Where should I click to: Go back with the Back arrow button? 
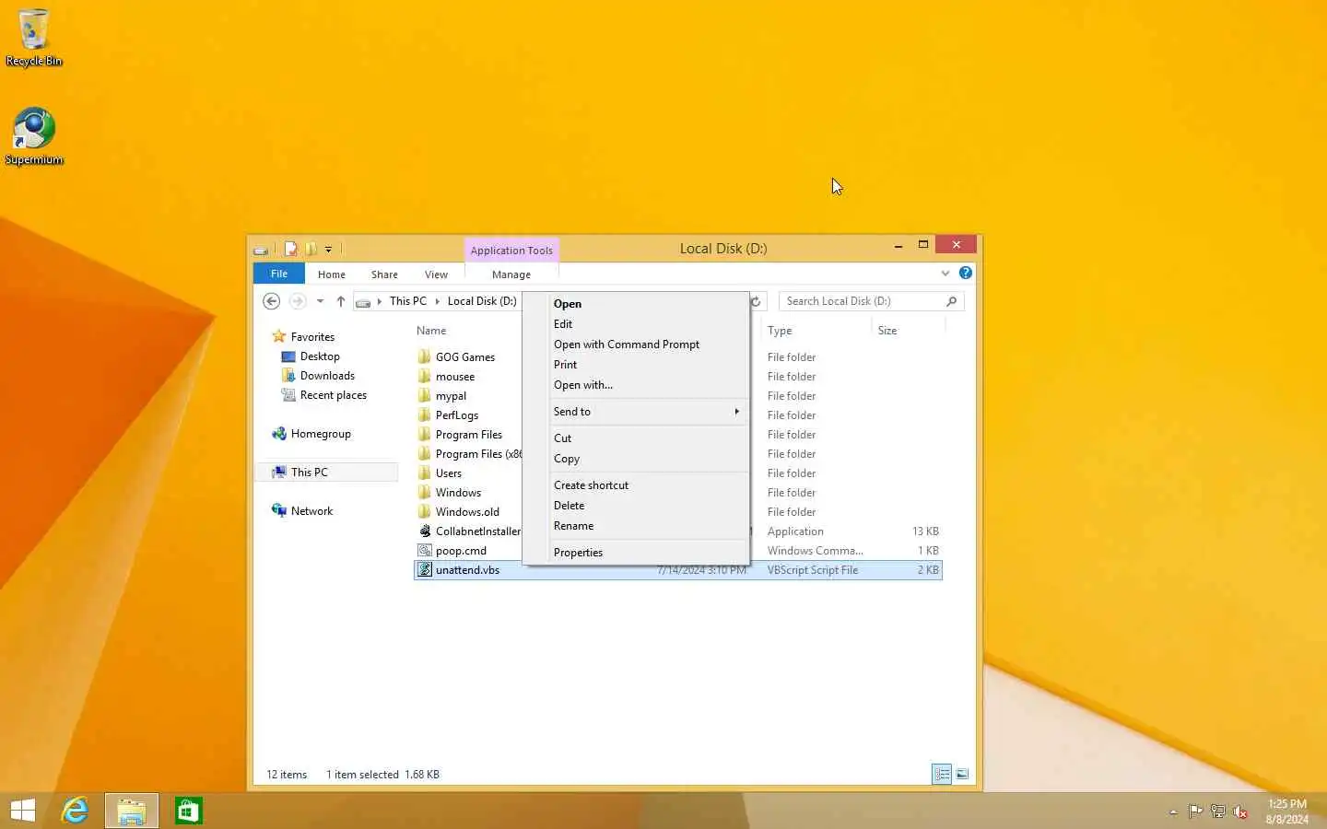271,301
